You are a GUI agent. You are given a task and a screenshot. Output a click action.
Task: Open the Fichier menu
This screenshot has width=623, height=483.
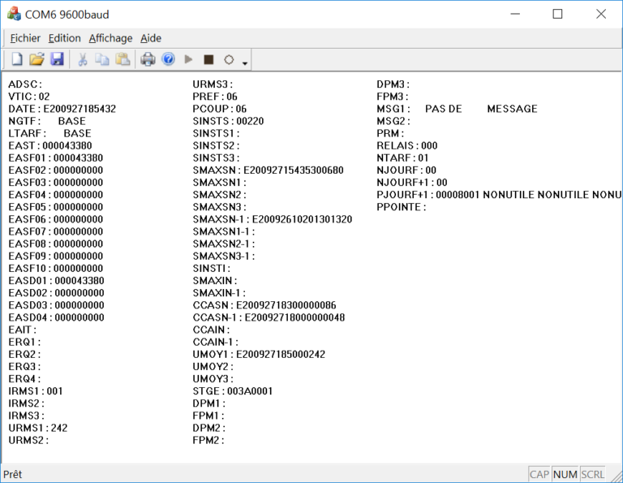[x=25, y=38]
